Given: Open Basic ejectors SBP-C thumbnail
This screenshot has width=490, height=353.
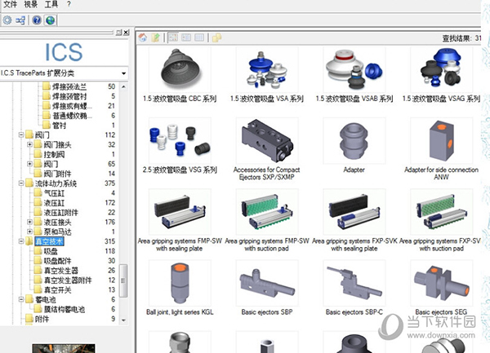Looking at the screenshot, I should pyautogui.click(x=354, y=283).
